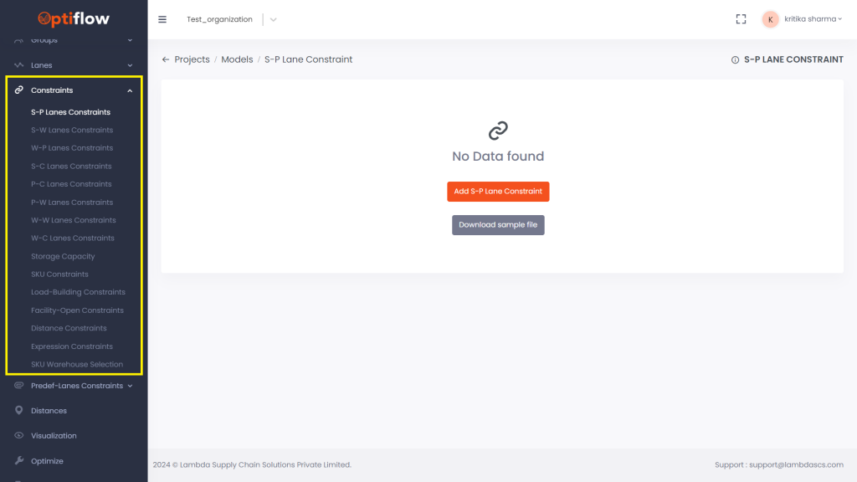Select S-W Lanes Constraints menu item
This screenshot has height=482, width=857.
72,131
